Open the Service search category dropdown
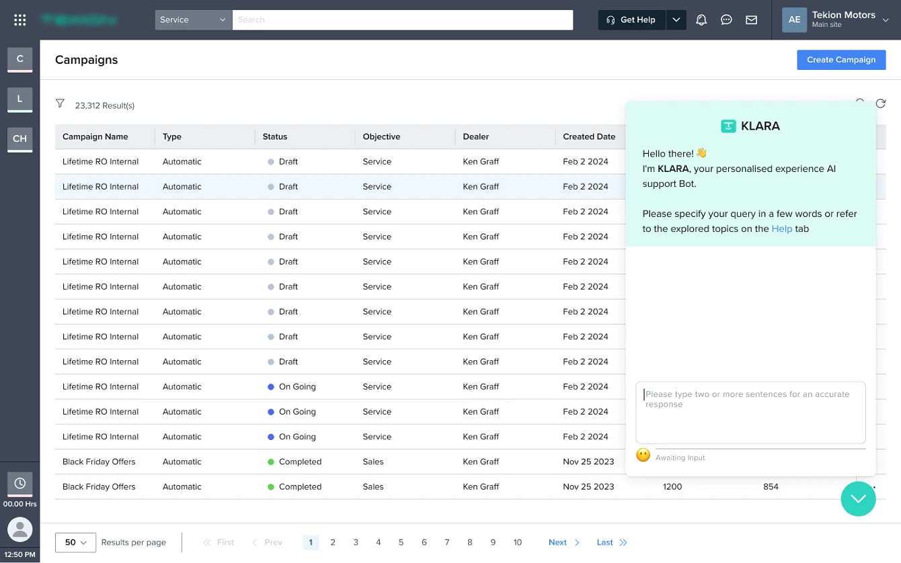 pos(194,20)
